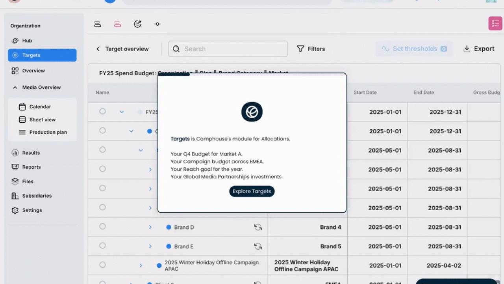Click the Reports presentation icon
The width and height of the screenshot is (504, 284).
[15, 167]
